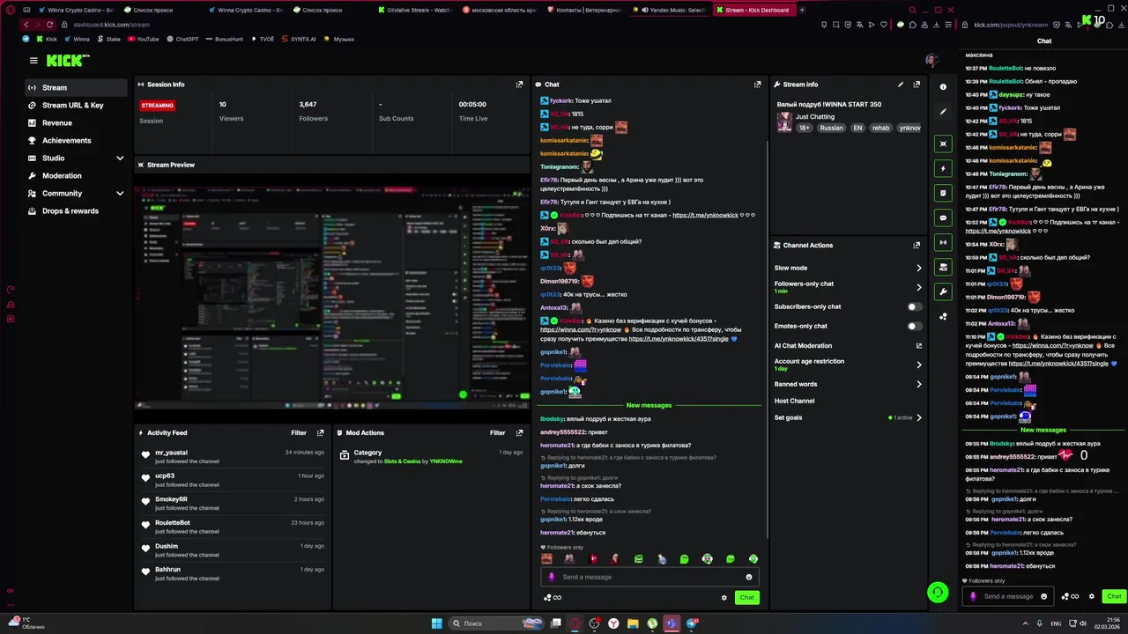Select Stream in the sidebar

coord(76,88)
